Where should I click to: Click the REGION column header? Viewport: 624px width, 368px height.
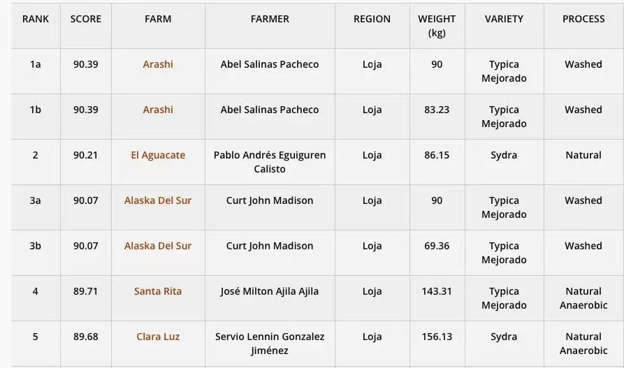point(372,19)
